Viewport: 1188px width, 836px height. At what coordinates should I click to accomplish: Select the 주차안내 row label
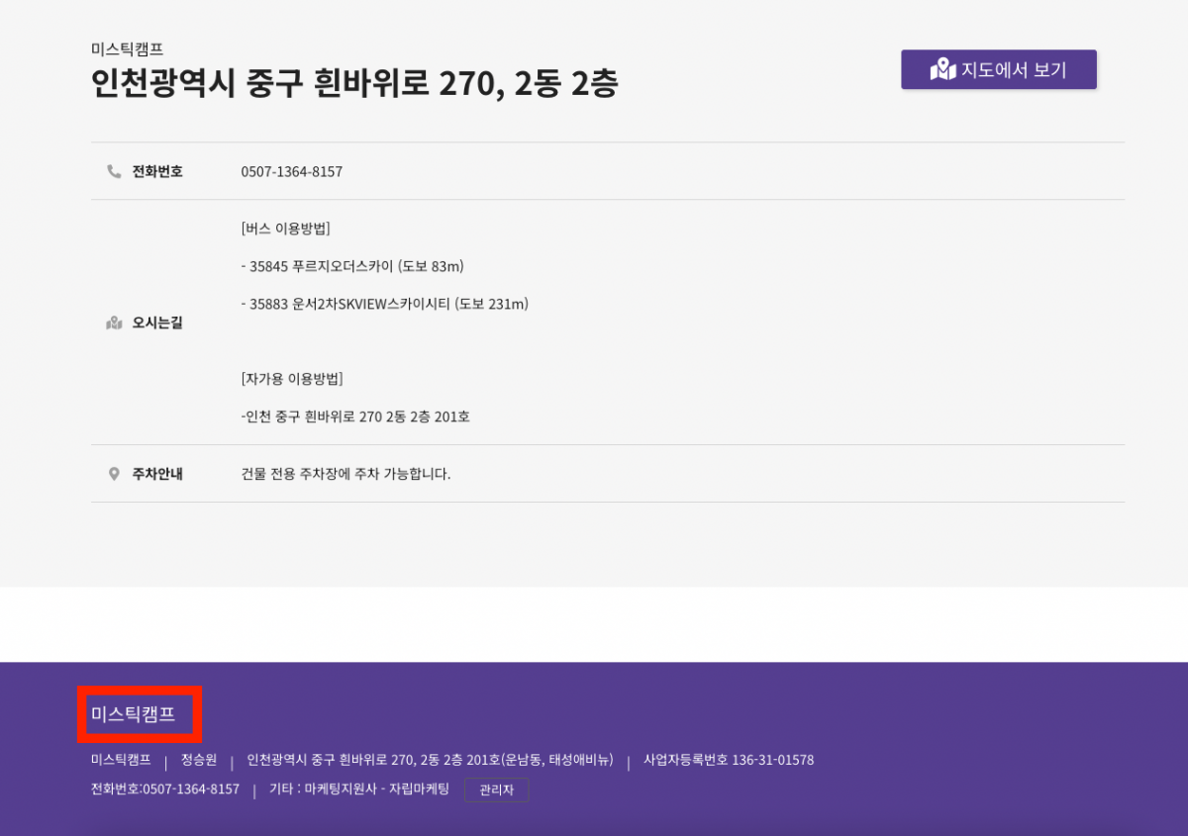[157, 474]
